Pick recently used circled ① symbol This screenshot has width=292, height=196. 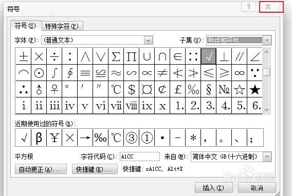[147, 138]
